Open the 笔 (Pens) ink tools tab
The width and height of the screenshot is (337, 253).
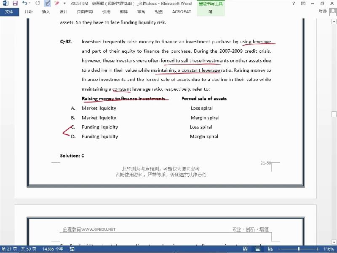tap(210, 12)
